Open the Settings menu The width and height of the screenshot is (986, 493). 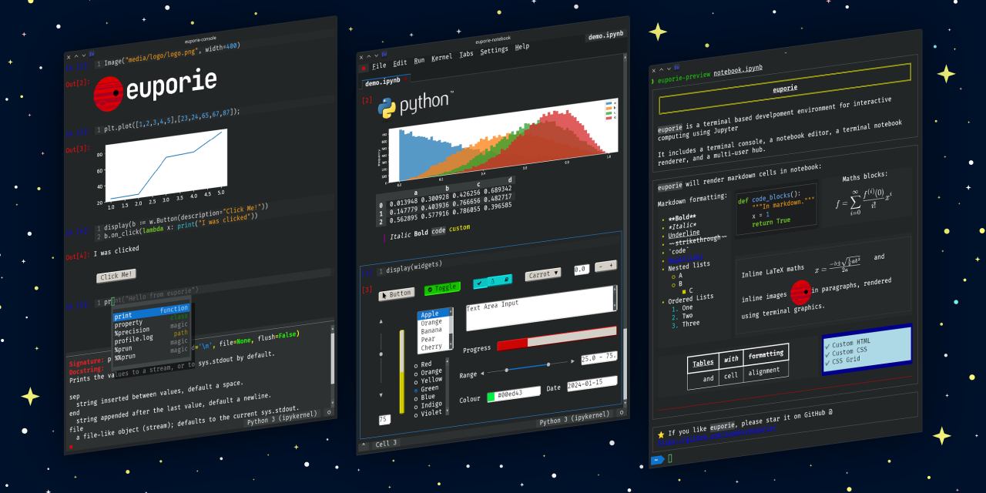click(x=494, y=51)
